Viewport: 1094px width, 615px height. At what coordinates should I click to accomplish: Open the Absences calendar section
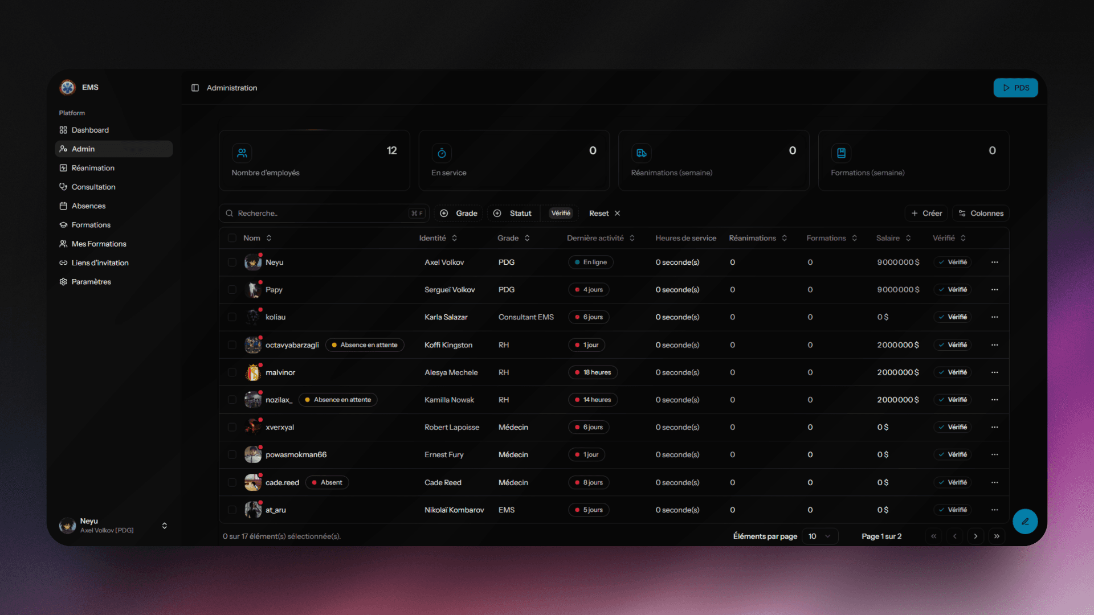(x=89, y=206)
